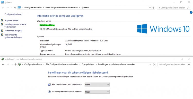Go back in the Energiebeheer window

3,64
